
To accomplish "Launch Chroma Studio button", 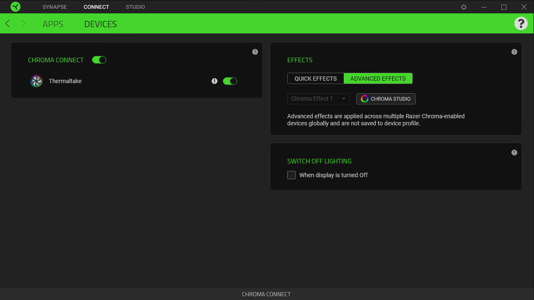I will (x=386, y=99).
